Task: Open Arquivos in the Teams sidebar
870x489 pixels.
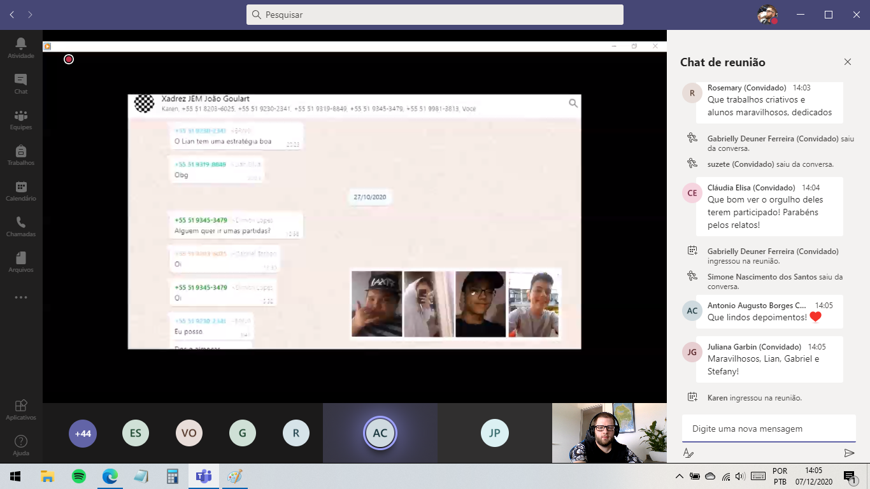Action: [x=21, y=262]
